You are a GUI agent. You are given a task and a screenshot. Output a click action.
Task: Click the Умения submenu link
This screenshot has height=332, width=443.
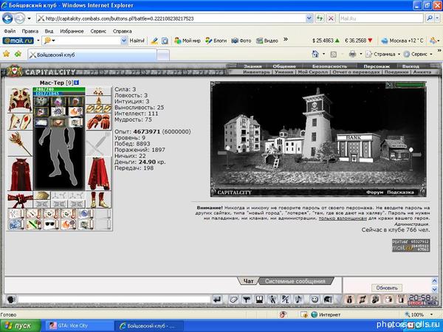284,72
